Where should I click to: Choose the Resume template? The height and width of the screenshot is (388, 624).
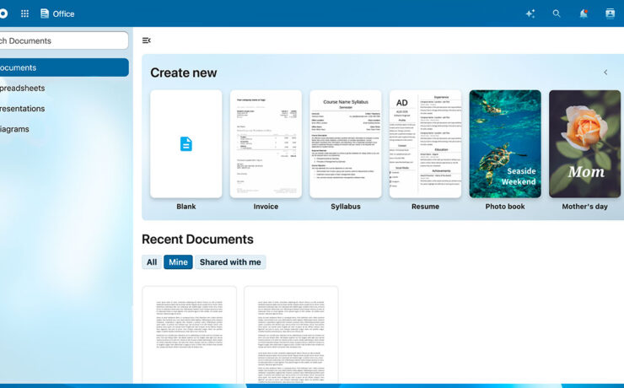coord(426,143)
